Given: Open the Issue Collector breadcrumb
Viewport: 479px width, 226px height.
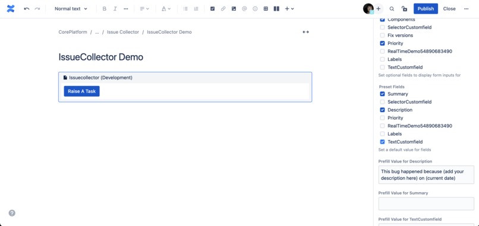Looking at the screenshot, I should [x=123, y=32].
